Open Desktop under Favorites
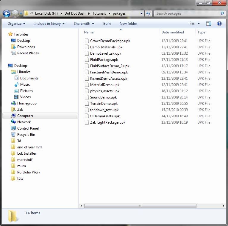Viewport: 228px width, 226px height. coord(21,41)
